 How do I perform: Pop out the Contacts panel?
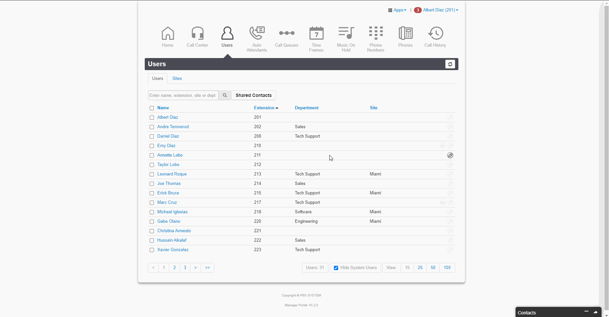click(x=596, y=312)
